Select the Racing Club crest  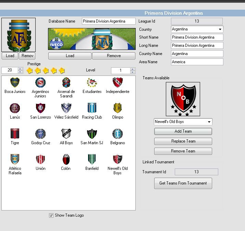point(92,108)
